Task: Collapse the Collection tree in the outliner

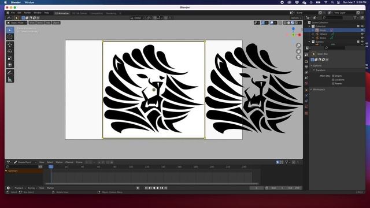Action: pyautogui.click(x=310, y=27)
